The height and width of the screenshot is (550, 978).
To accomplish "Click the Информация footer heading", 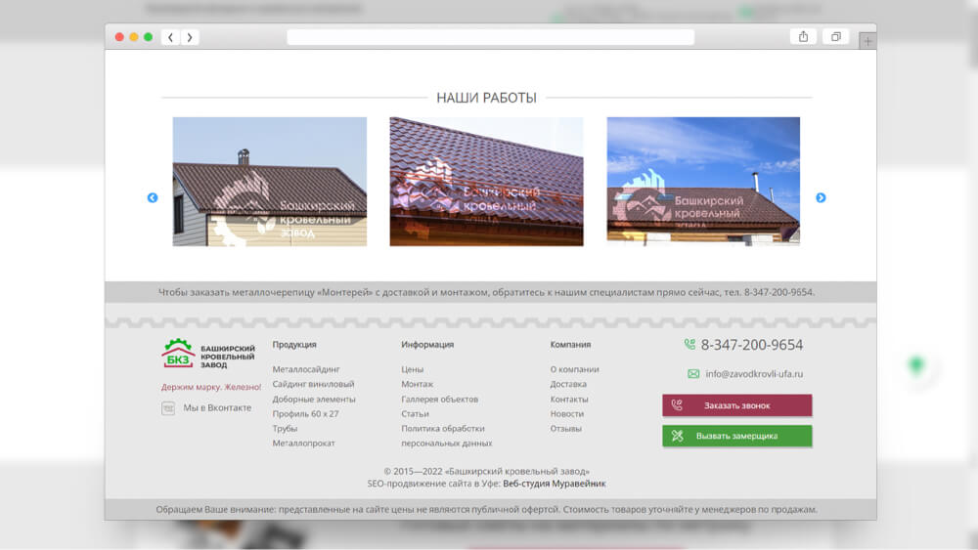I will [x=427, y=345].
